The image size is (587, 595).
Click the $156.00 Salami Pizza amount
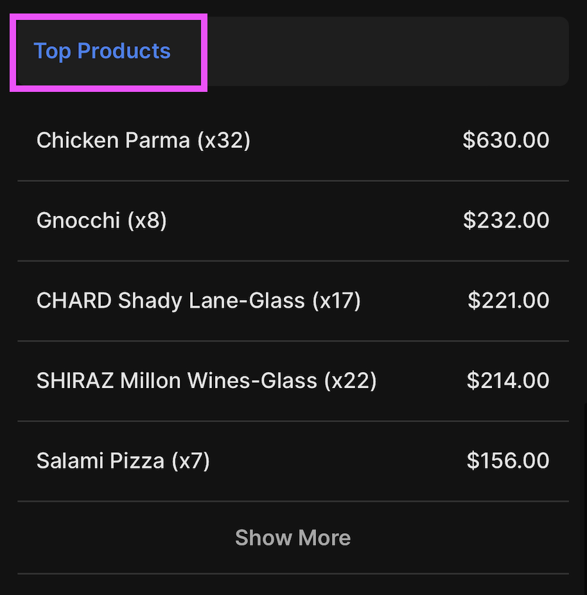[x=507, y=461]
